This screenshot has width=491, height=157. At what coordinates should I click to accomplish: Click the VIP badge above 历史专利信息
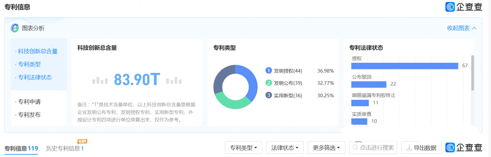coord(82,142)
